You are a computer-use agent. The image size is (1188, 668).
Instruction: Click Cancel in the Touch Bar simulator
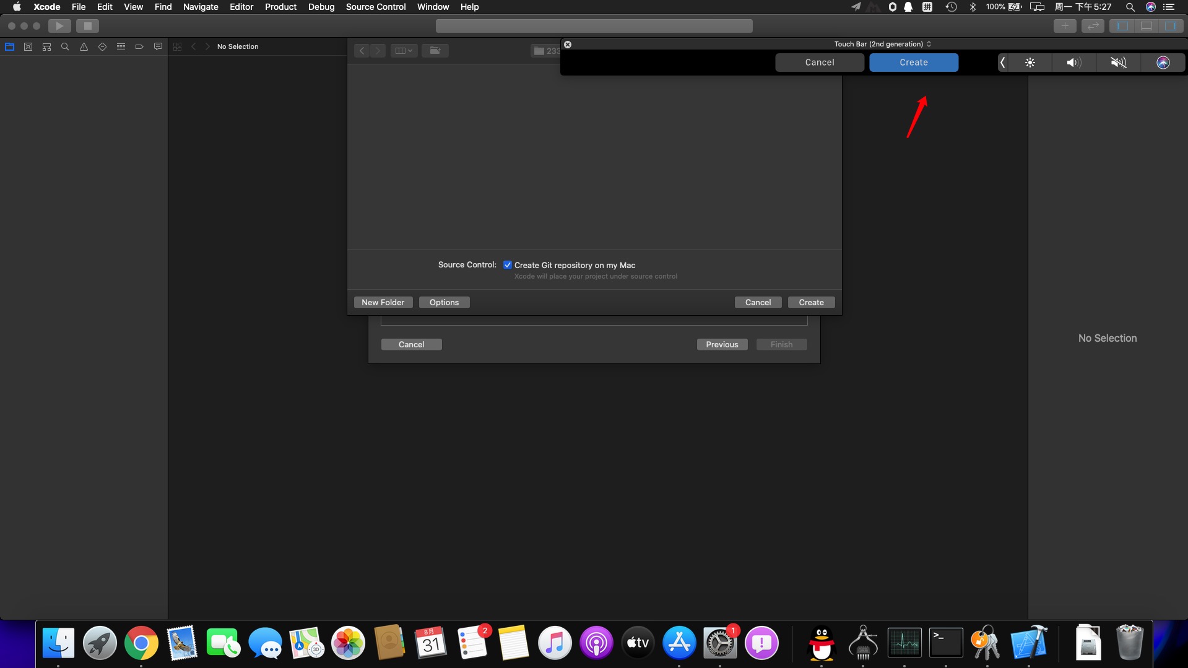tap(820, 63)
